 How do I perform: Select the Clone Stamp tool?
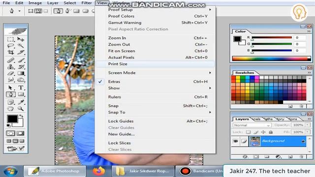point(10,67)
